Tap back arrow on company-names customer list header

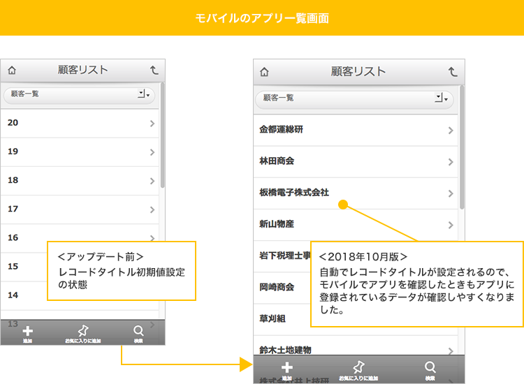[x=453, y=72]
